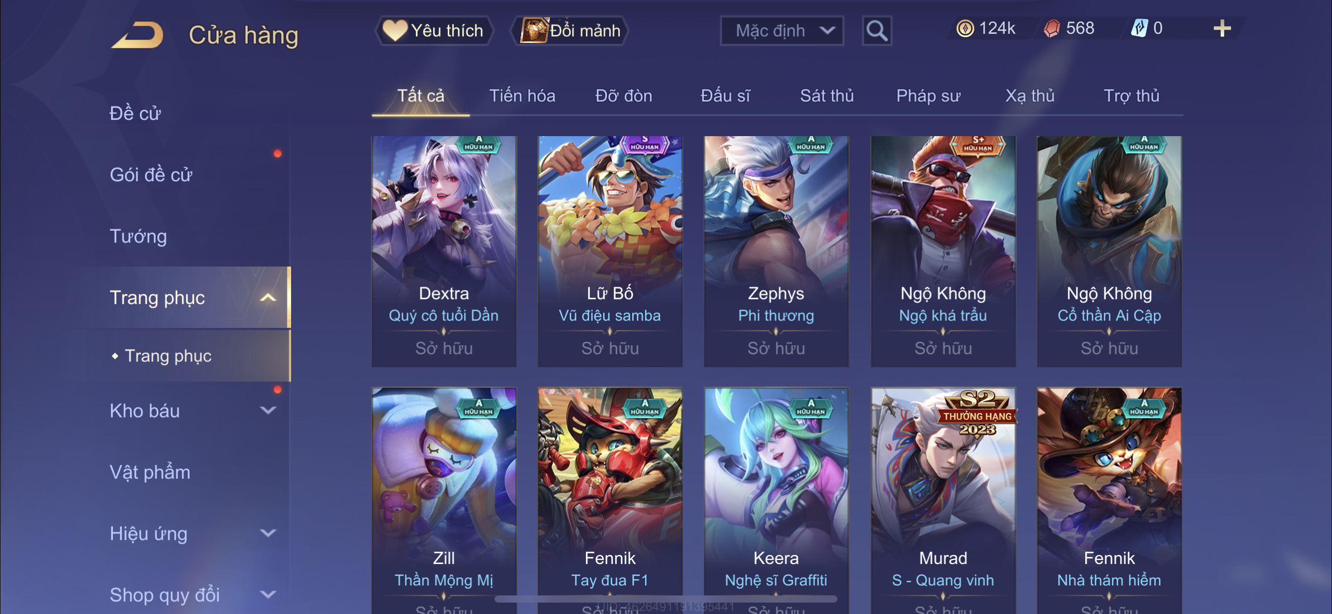Tap the blue voucher currency icon
This screenshot has width=1332, height=614.
pos(1139,29)
